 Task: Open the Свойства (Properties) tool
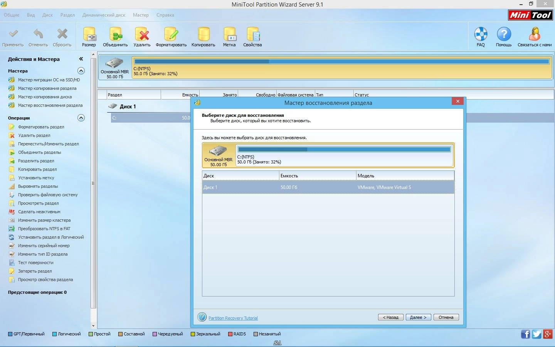click(252, 37)
